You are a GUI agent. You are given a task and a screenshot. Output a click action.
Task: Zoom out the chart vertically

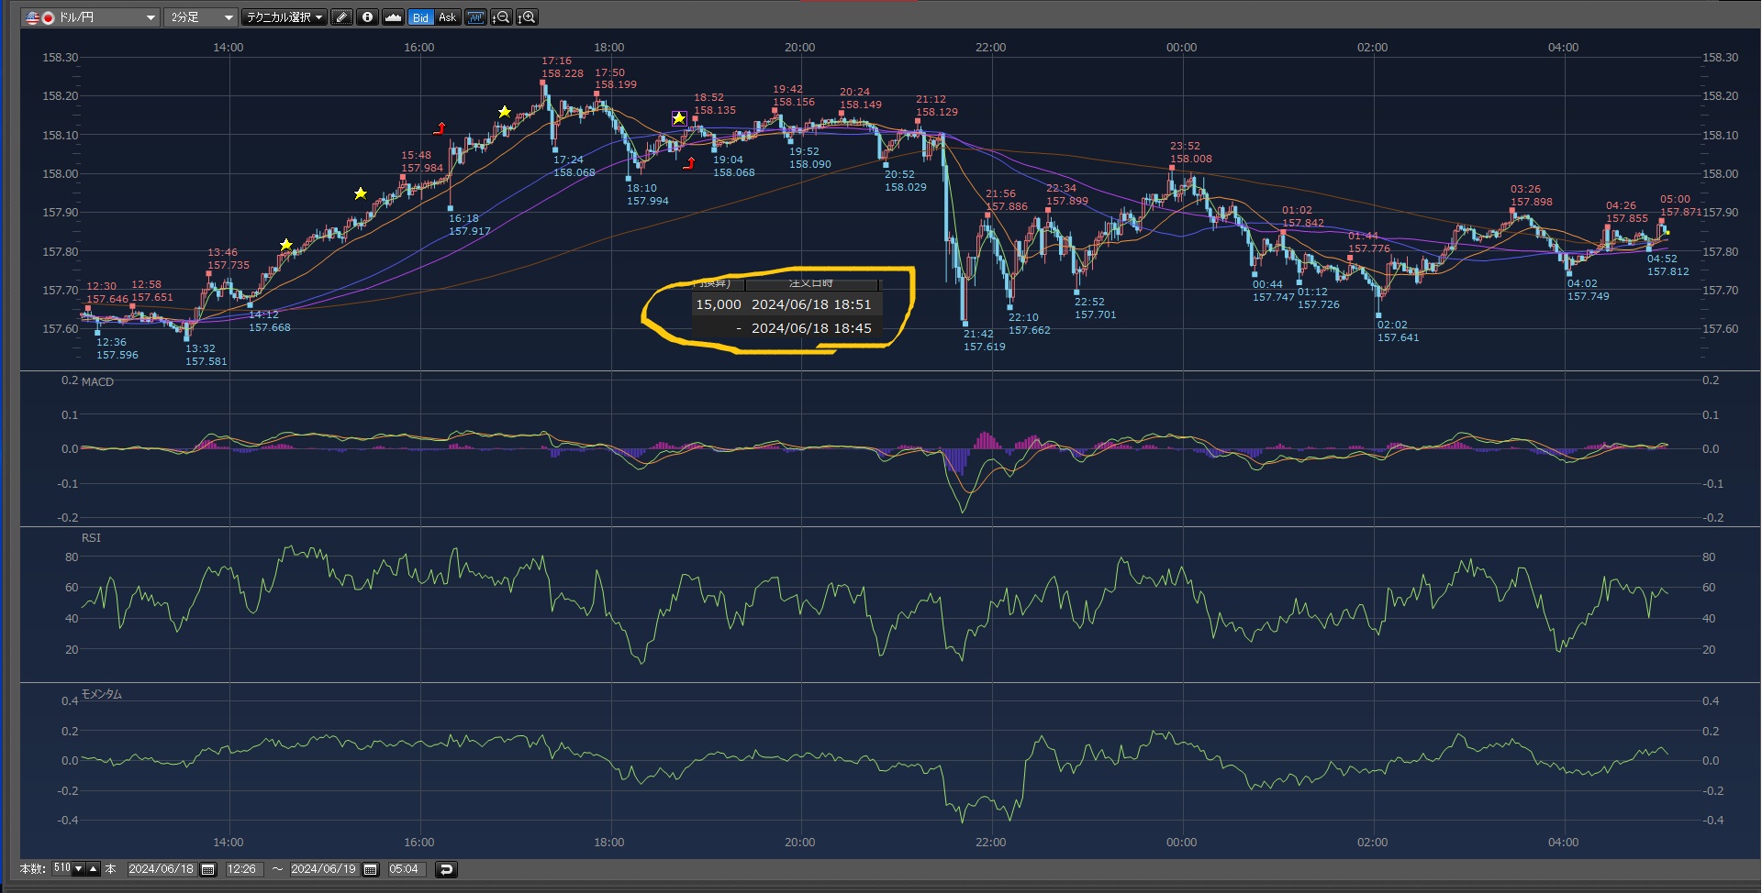(x=501, y=17)
